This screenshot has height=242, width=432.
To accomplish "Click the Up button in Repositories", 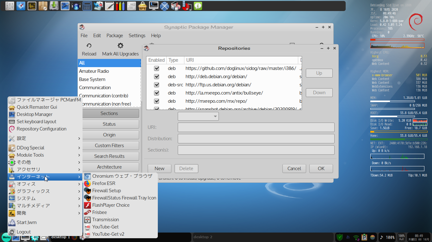I will [319, 73].
